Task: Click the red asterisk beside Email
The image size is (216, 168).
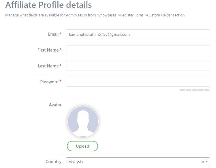Action: 61,34
